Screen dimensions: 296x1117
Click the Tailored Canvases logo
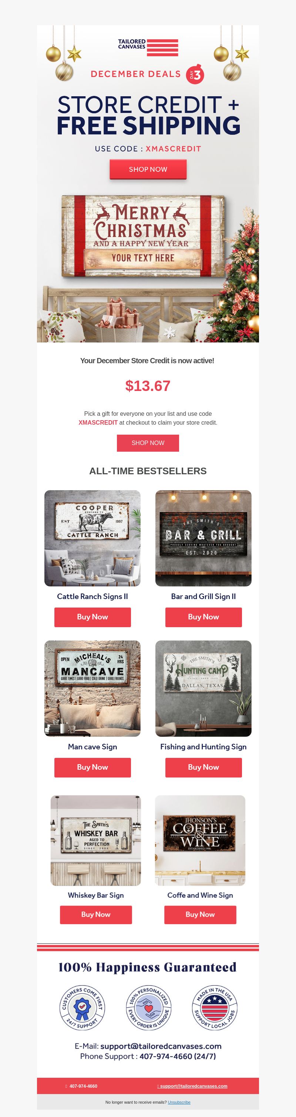point(148,47)
